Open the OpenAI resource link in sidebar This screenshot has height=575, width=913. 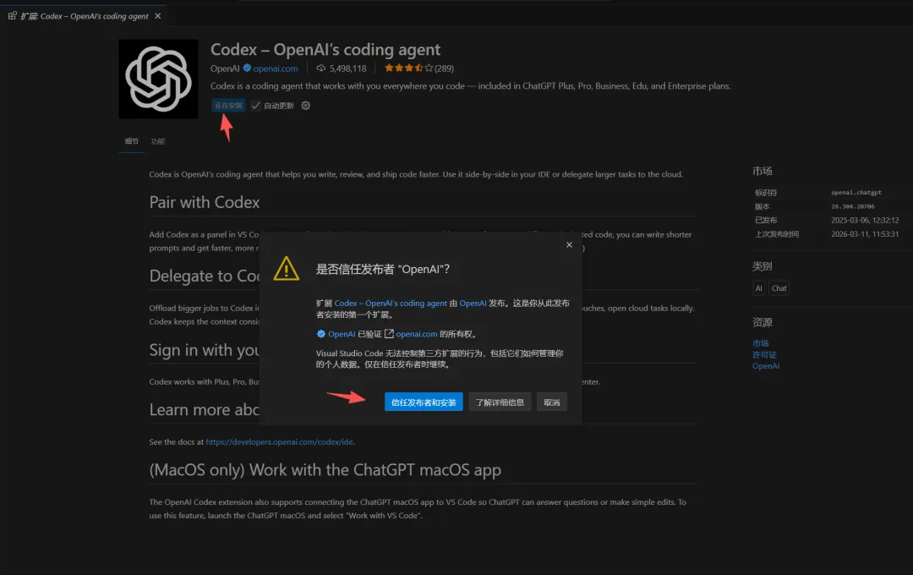(766, 366)
